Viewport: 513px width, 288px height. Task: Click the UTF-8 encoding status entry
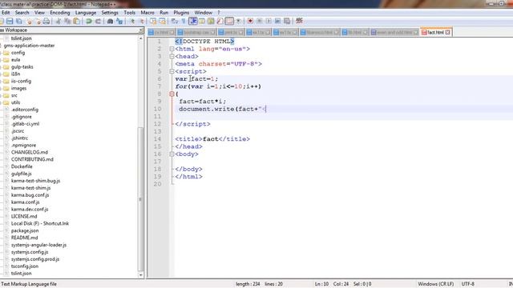coord(467,284)
